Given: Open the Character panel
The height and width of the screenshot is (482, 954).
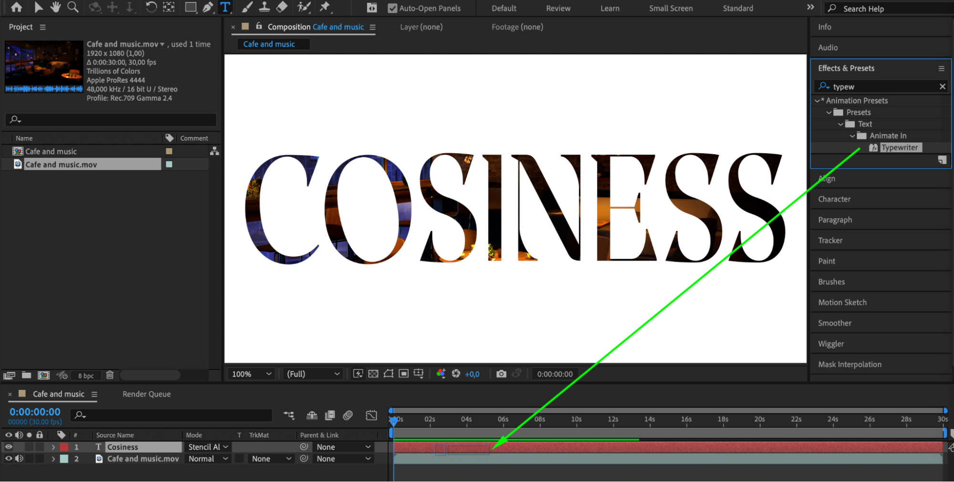Looking at the screenshot, I should (x=834, y=199).
